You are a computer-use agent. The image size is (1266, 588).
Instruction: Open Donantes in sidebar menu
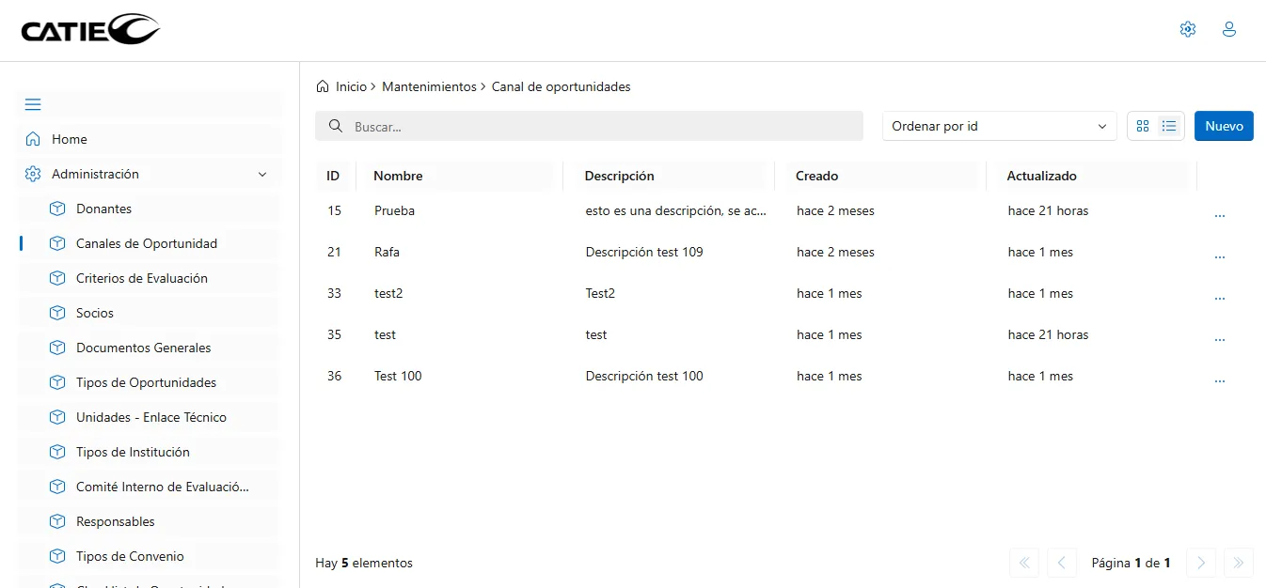(103, 209)
